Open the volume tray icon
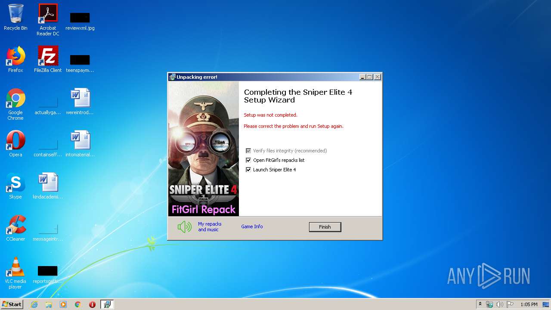This screenshot has width=551, height=310. click(x=499, y=304)
